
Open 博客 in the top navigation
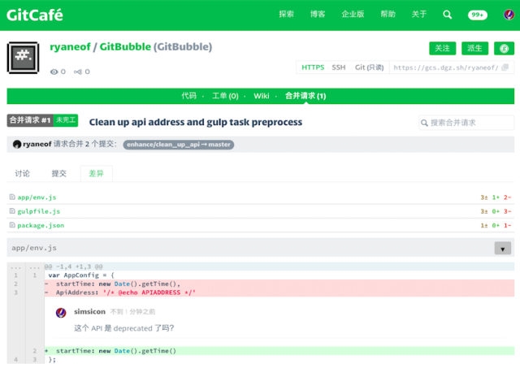point(318,15)
